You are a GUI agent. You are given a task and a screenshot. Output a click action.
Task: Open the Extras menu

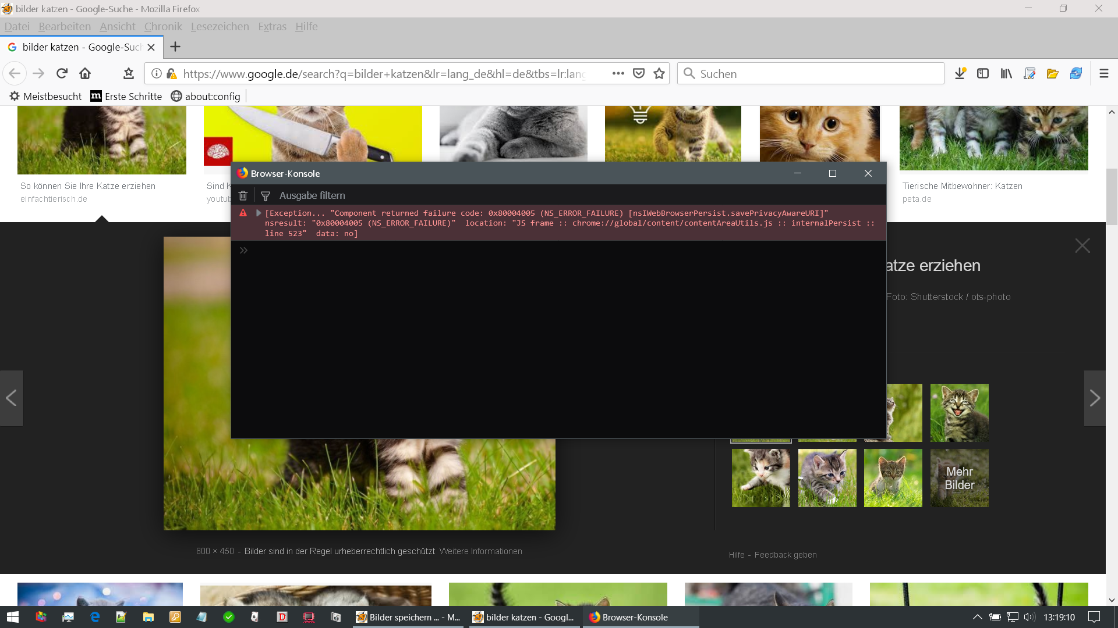click(x=272, y=27)
